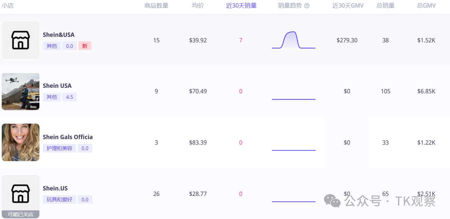Sort by 近30天GMV column header

348,6
